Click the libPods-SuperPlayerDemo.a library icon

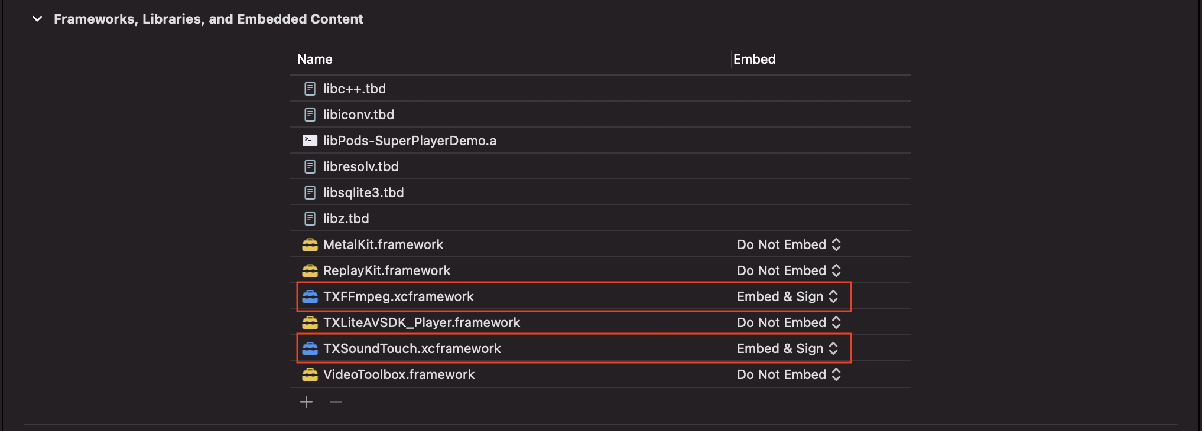pyautogui.click(x=310, y=141)
